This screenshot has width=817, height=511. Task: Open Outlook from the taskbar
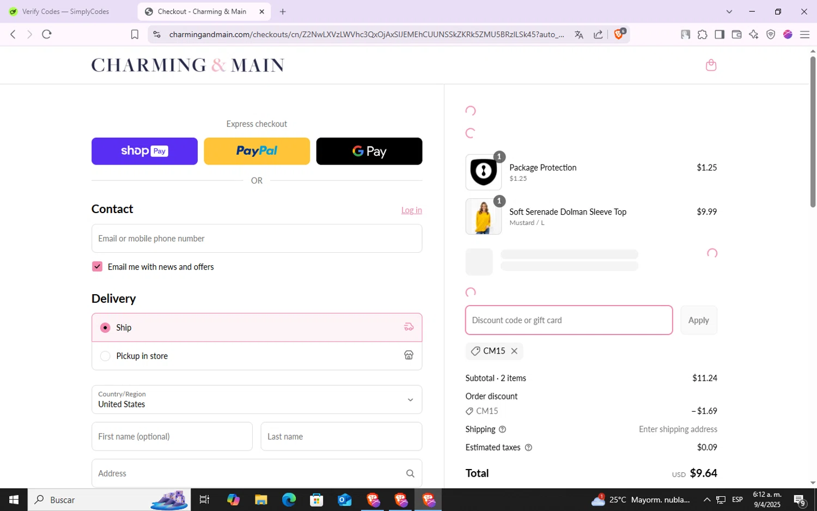[345, 500]
